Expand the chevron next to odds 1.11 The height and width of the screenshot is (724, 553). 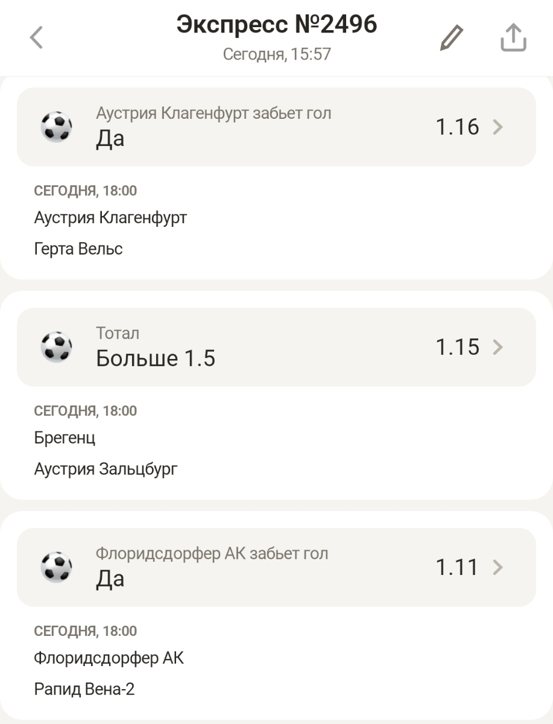[498, 567]
